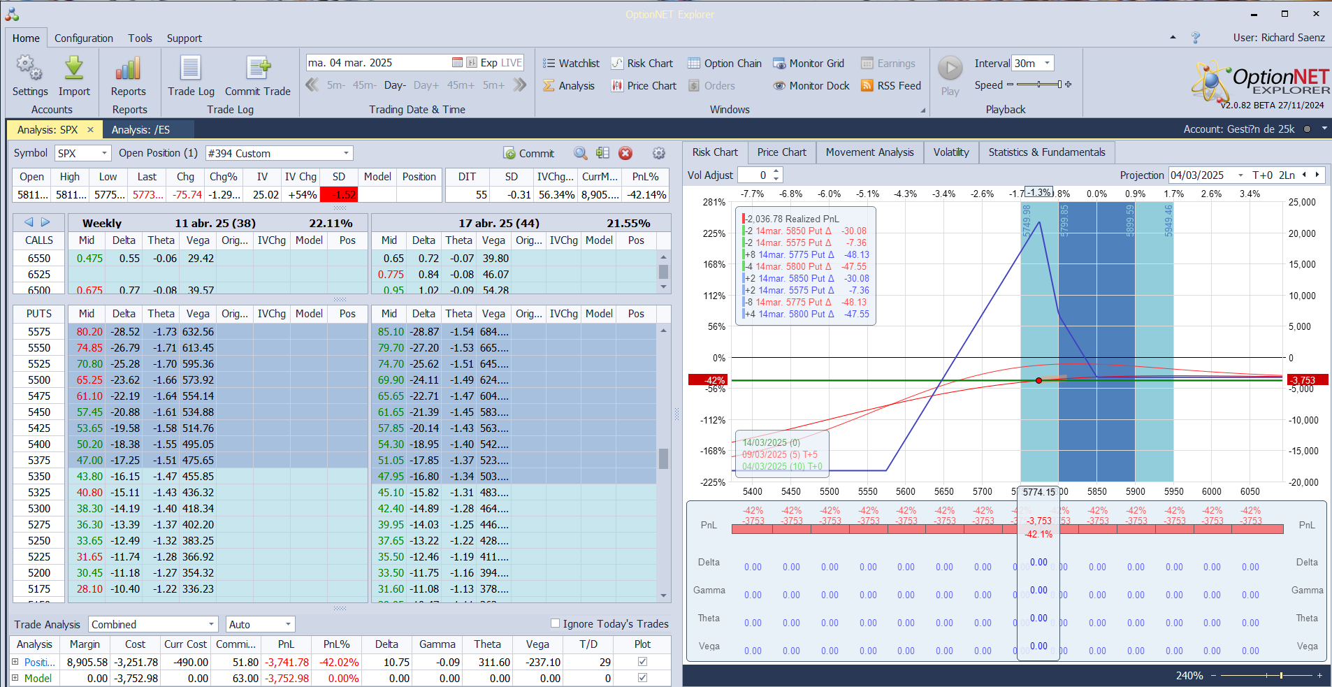Adjust the chart zoom slider at 240%
Image resolution: width=1332 pixels, height=687 pixels.
tap(1266, 676)
